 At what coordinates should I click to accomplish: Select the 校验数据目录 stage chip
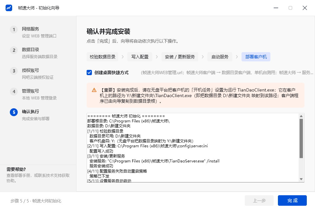coord(102,57)
